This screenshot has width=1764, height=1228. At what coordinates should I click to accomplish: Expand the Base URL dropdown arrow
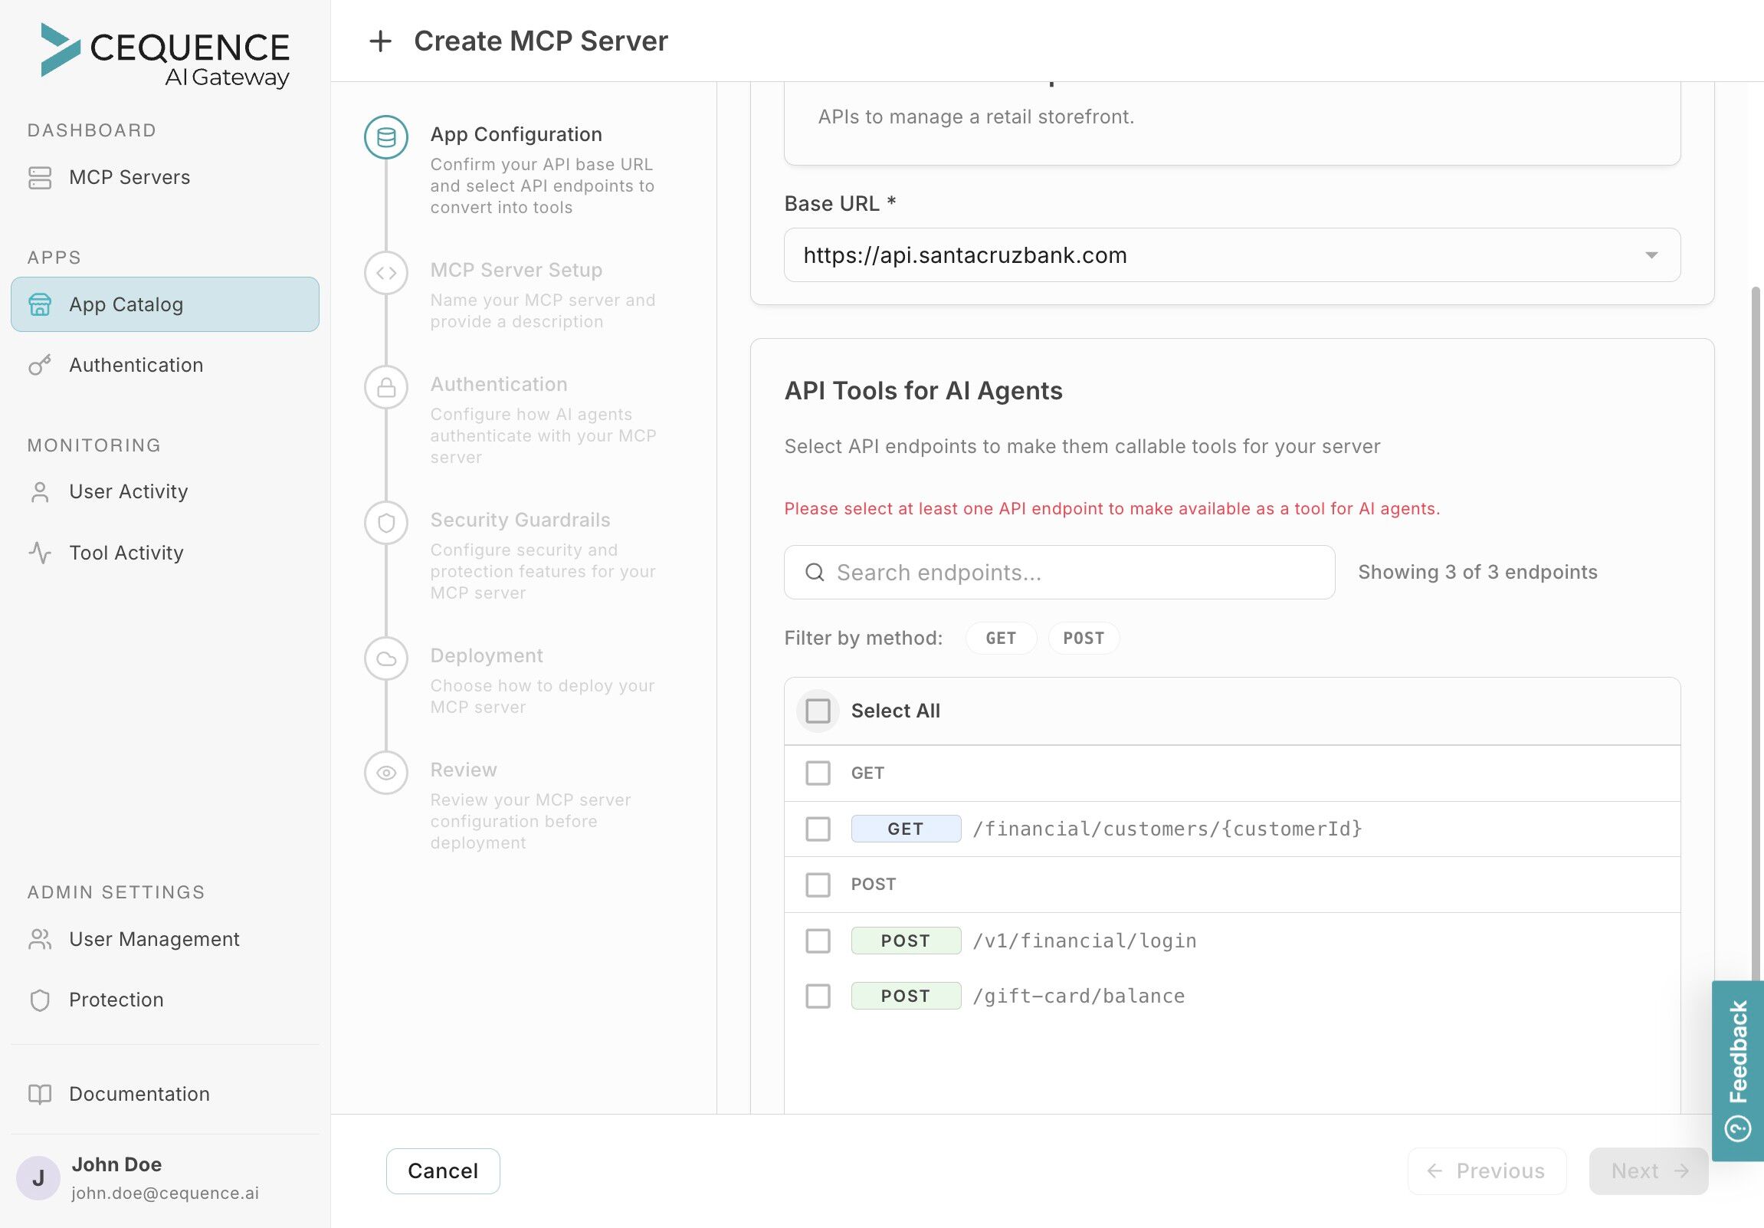(x=1651, y=255)
